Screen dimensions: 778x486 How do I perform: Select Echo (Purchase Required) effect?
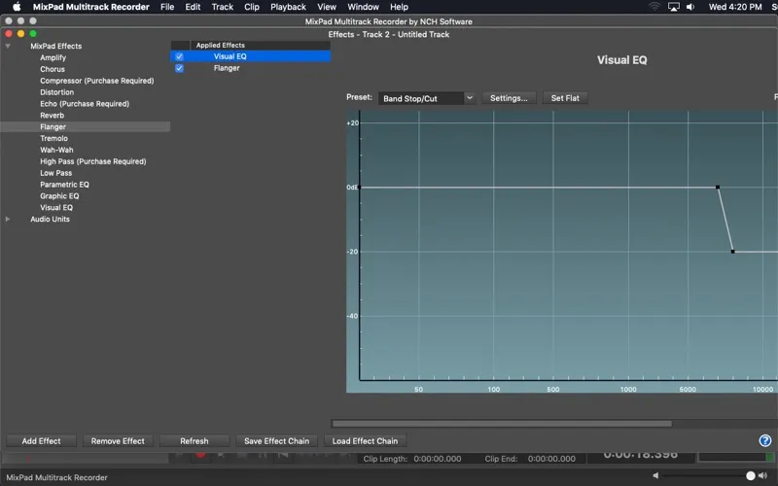[85, 104]
